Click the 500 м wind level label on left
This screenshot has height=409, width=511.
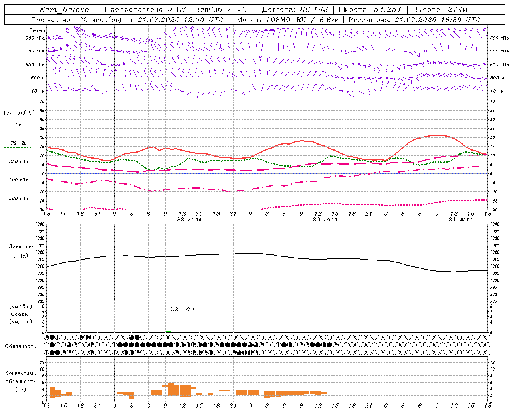(x=38, y=78)
